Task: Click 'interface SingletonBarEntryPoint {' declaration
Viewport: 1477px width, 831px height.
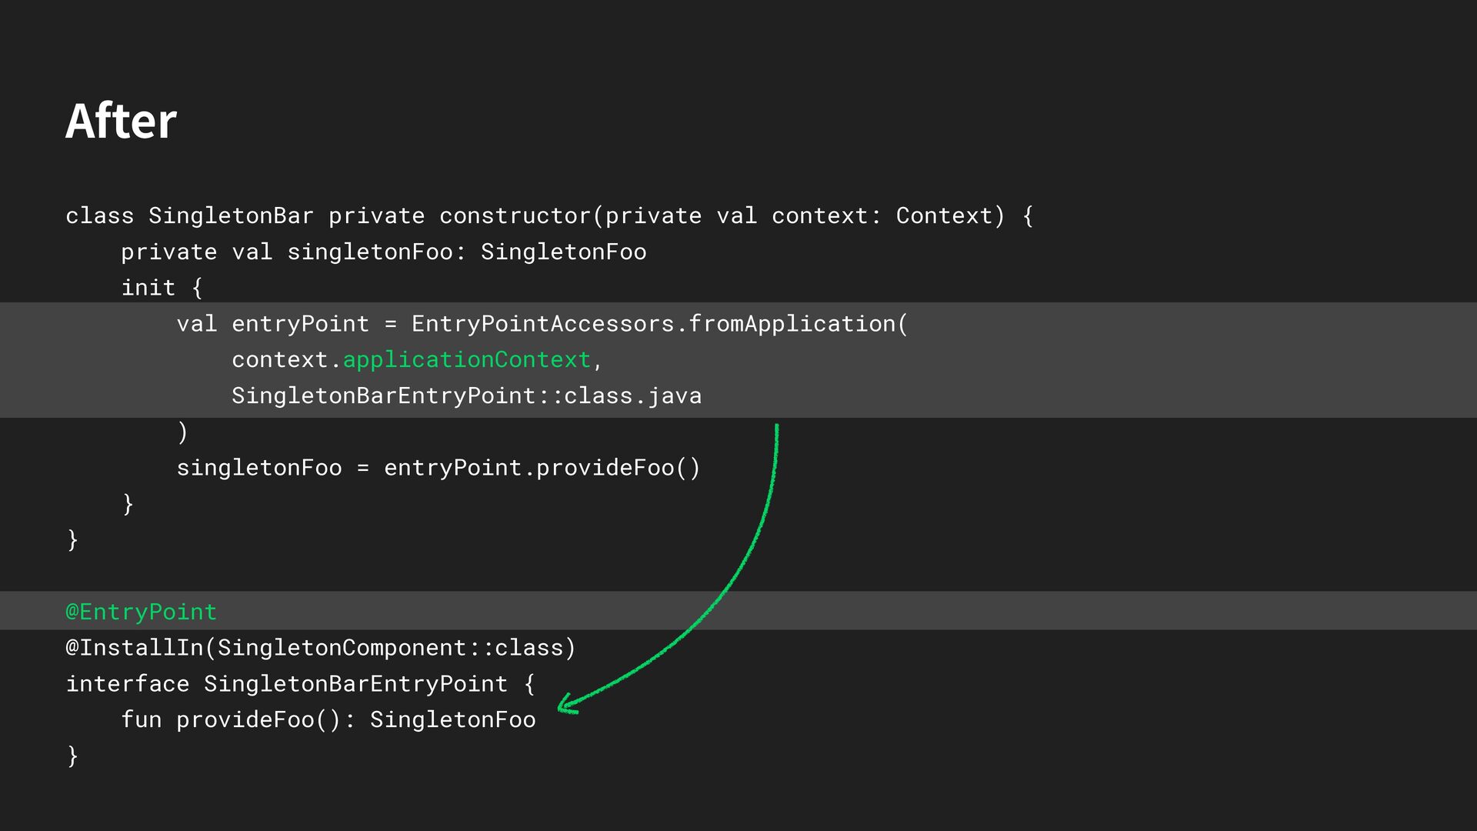Action: click(x=300, y=684)
